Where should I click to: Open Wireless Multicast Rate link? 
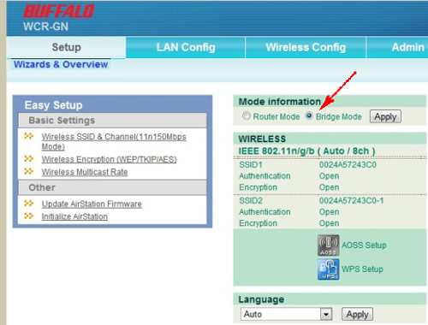(x=85, y=172)
